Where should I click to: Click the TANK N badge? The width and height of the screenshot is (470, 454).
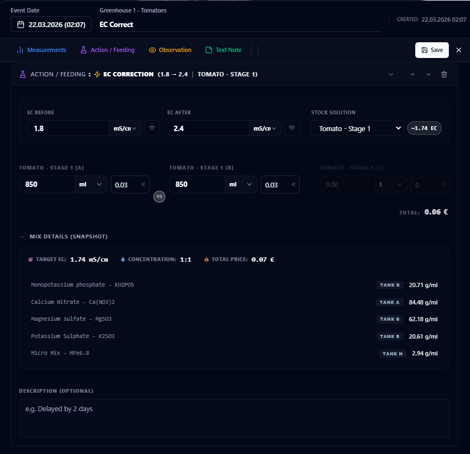pos(392,354)
